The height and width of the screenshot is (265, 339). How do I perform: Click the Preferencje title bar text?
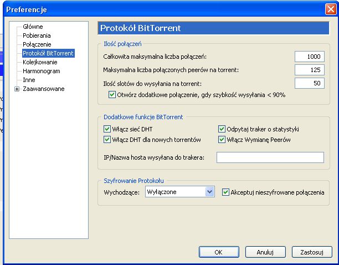pos(27,9)
